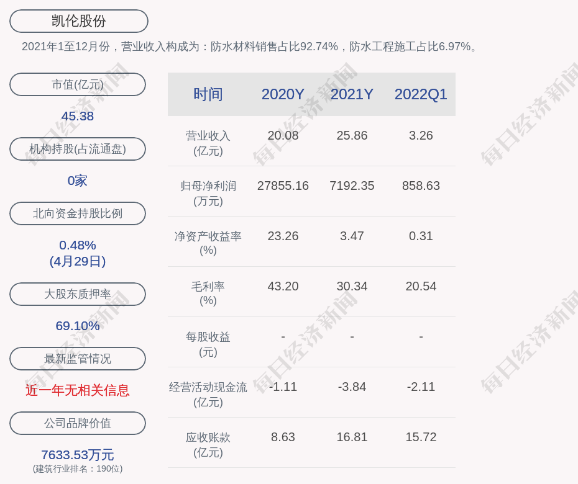Select 2021Y revenue 25.86

click(352, 135)
